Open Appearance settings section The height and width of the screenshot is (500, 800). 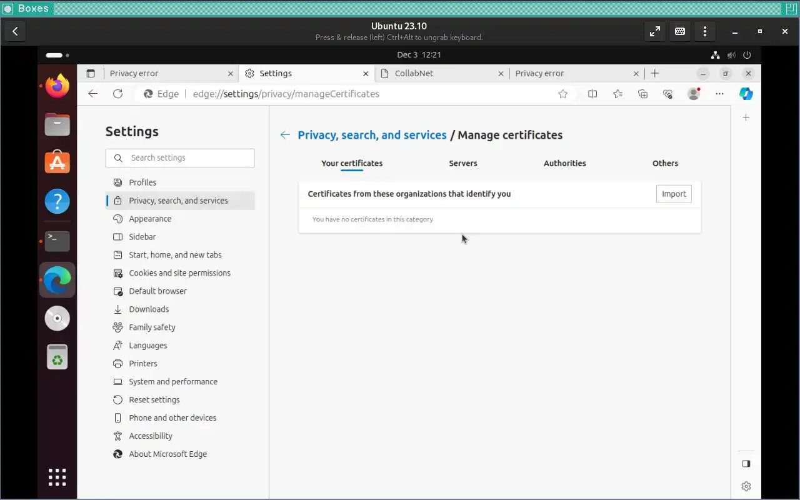point(180,219)
